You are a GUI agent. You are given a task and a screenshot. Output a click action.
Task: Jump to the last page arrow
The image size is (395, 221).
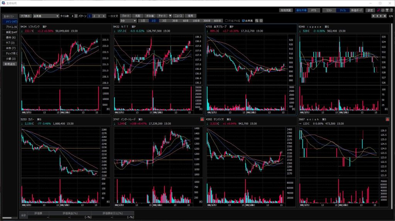[385, 16]
